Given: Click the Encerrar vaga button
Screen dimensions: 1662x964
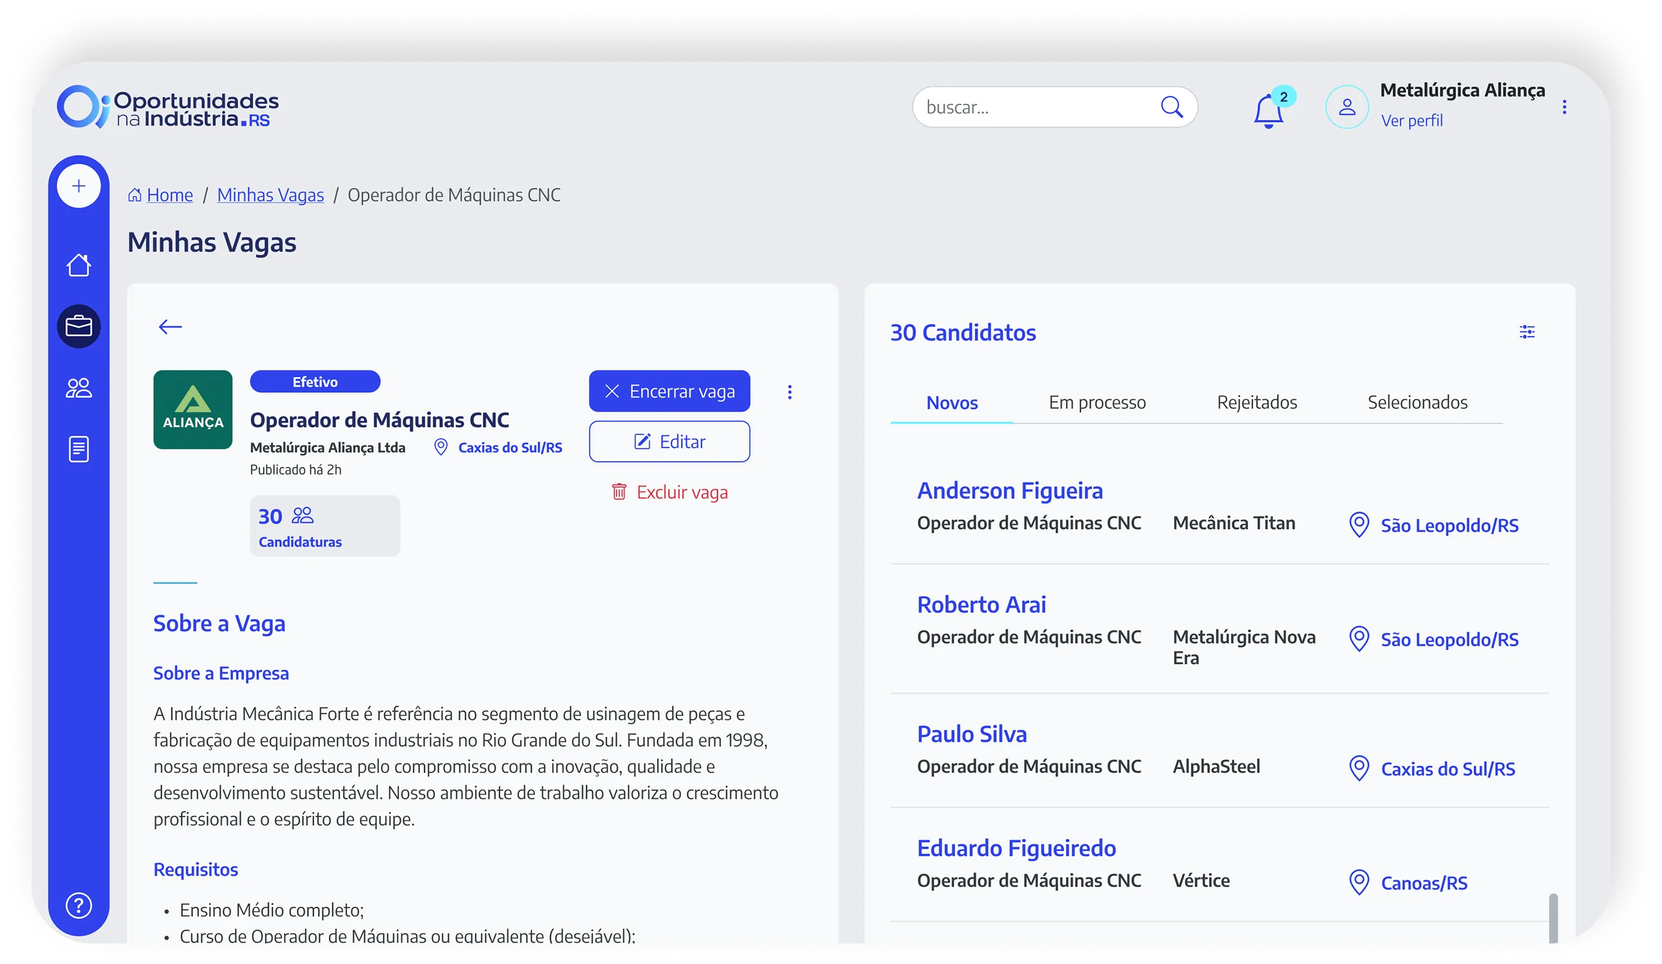Looking at the screenshot, I should [x=669, y=391].
